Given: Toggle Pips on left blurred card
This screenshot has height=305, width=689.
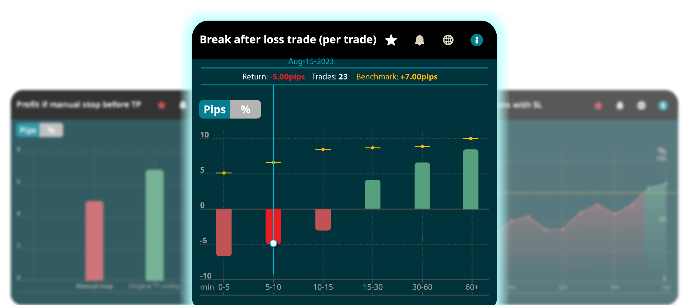Looking at the screenshot, I should click(28, 130).
